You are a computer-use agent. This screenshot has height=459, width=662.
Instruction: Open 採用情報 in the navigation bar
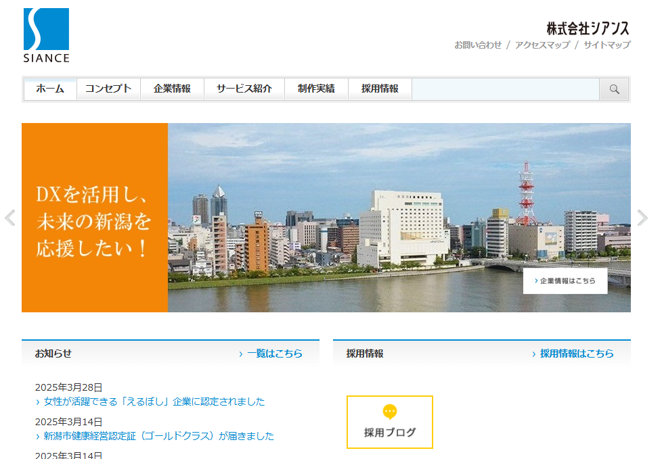point(380,89)
